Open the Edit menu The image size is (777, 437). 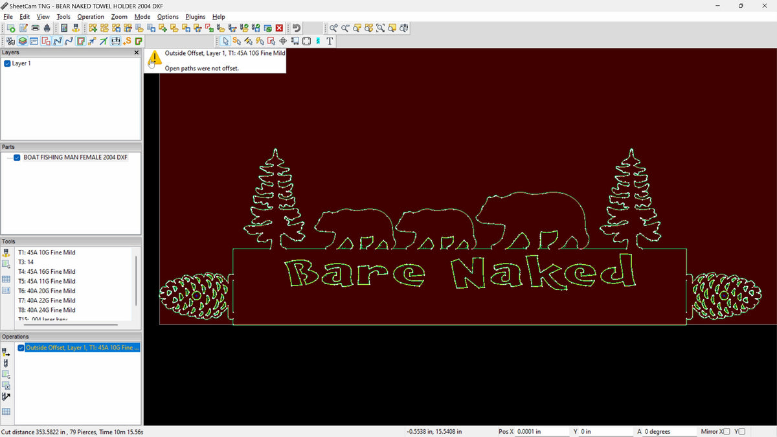click(x=25, y=17)
